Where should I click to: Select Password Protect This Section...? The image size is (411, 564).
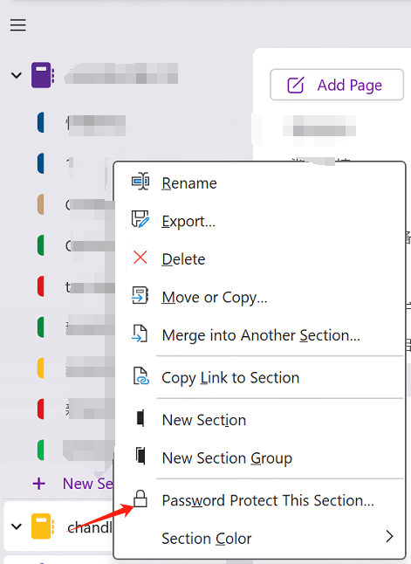tap(259, 500)
